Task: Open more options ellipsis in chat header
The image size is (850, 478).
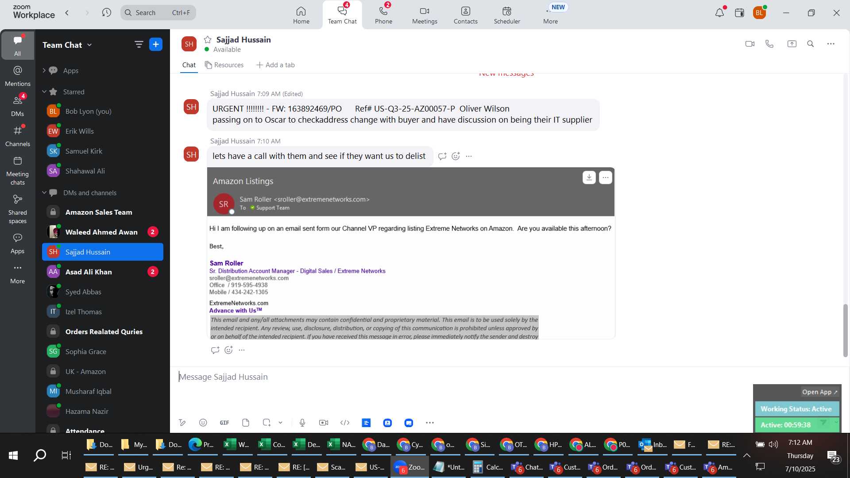Action: point(831,44)
